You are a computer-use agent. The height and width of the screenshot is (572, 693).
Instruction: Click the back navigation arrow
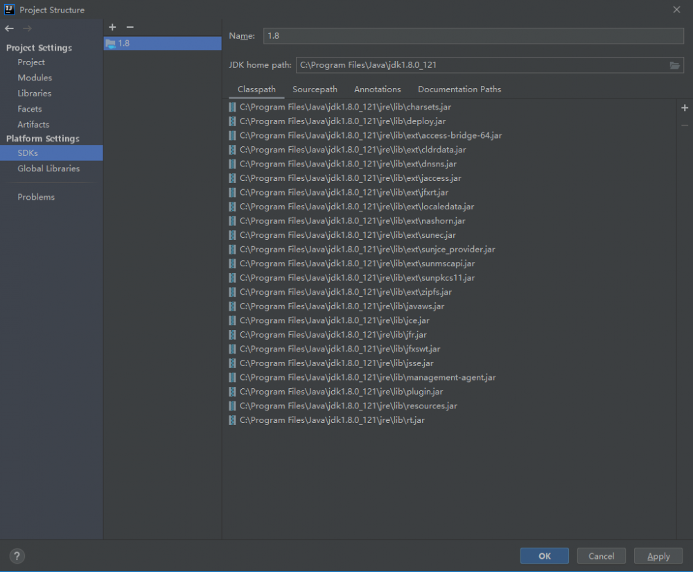coord(8,28)
